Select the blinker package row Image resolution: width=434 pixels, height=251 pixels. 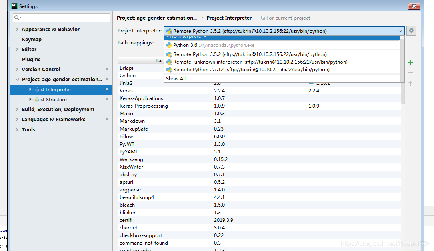pos(259,213)
